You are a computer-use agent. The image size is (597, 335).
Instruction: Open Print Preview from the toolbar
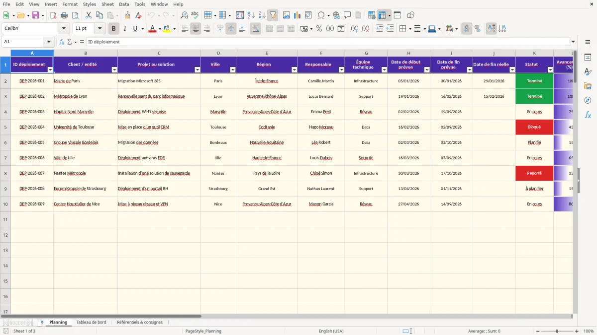(75, 15)
